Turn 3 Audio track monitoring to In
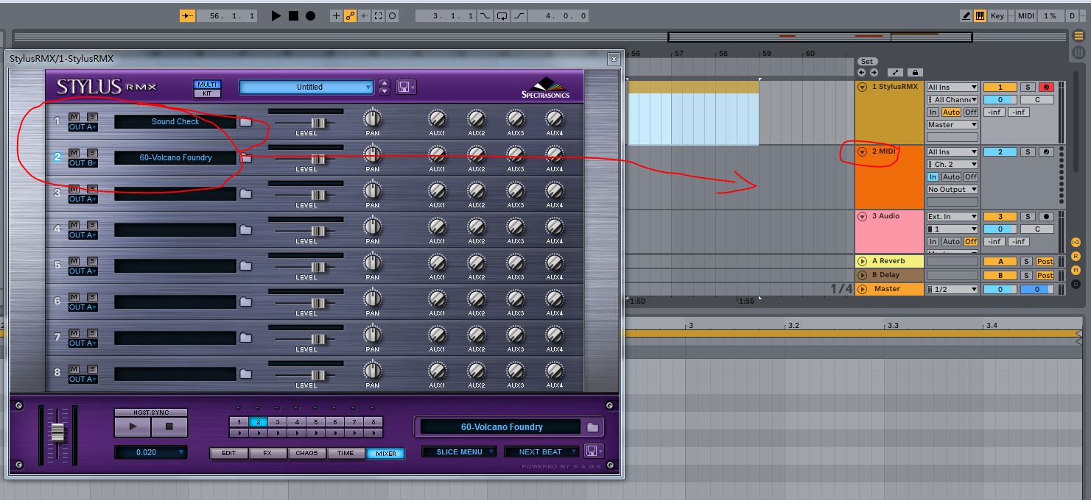Screen dimensions: 1091x500 [933, 241]
